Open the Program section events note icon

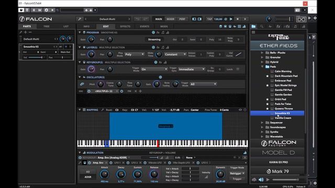pos(163,32)
